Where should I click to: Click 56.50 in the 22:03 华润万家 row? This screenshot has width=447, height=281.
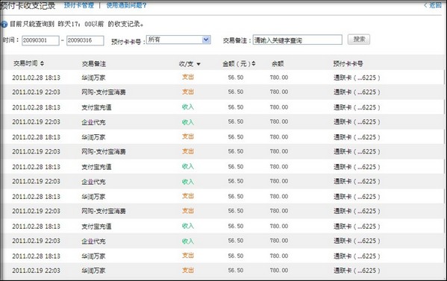pyautogui.click(x=236, y=270)
